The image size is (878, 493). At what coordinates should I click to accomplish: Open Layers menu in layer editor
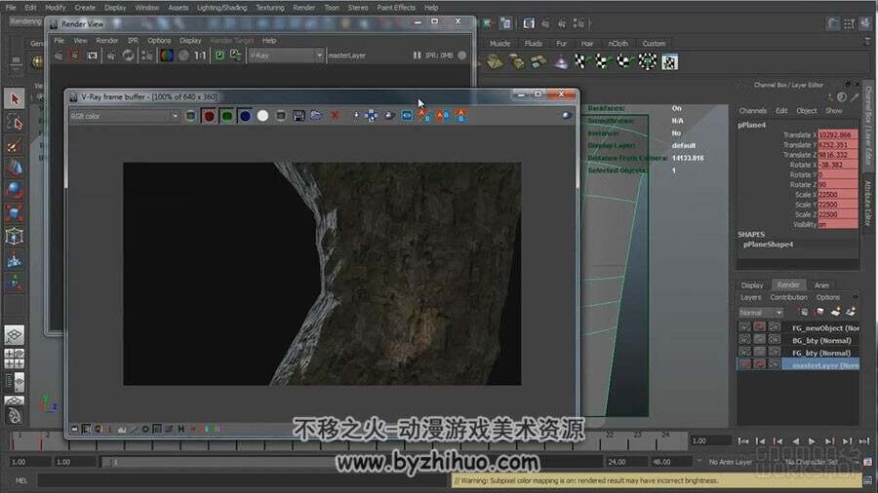click(750, 297)
